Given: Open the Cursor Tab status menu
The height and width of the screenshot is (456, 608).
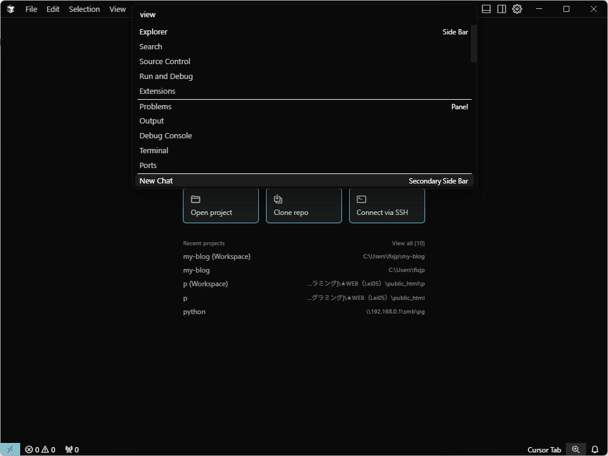Looking at the screenshot, I should pyautogui.click(x=544, y=449).
